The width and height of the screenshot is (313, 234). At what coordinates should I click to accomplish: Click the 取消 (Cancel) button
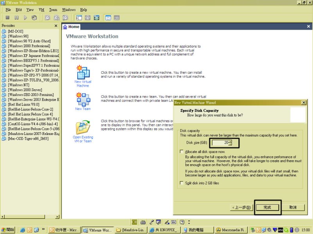click(293, 207)
